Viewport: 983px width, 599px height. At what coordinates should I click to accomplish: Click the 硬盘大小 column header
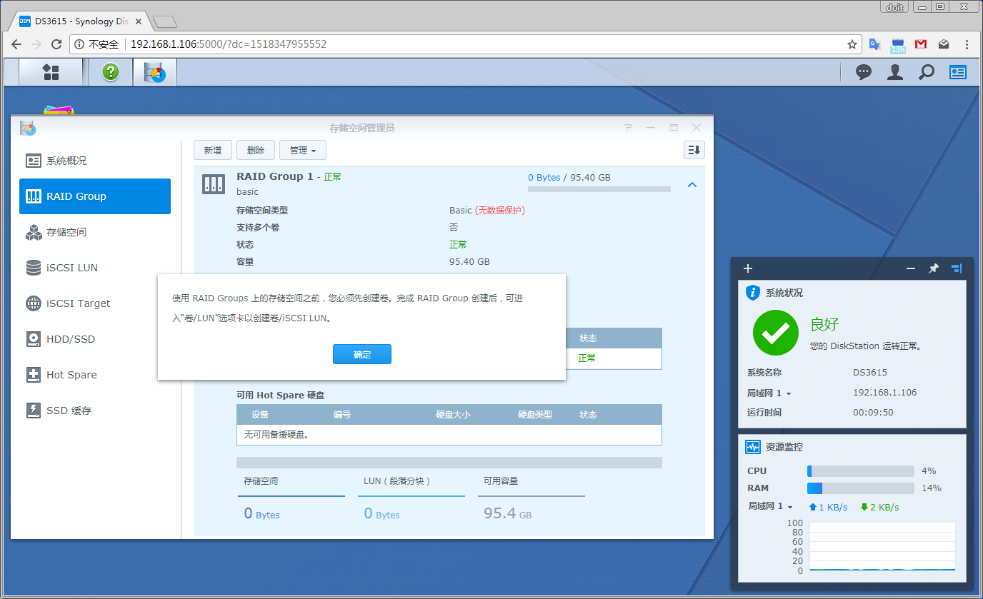pos(453,415)
